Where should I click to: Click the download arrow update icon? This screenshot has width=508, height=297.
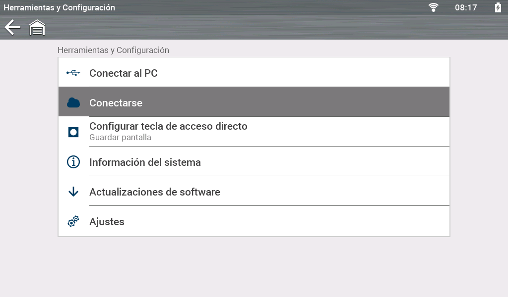pyautogui.click(x=73, y=192)
